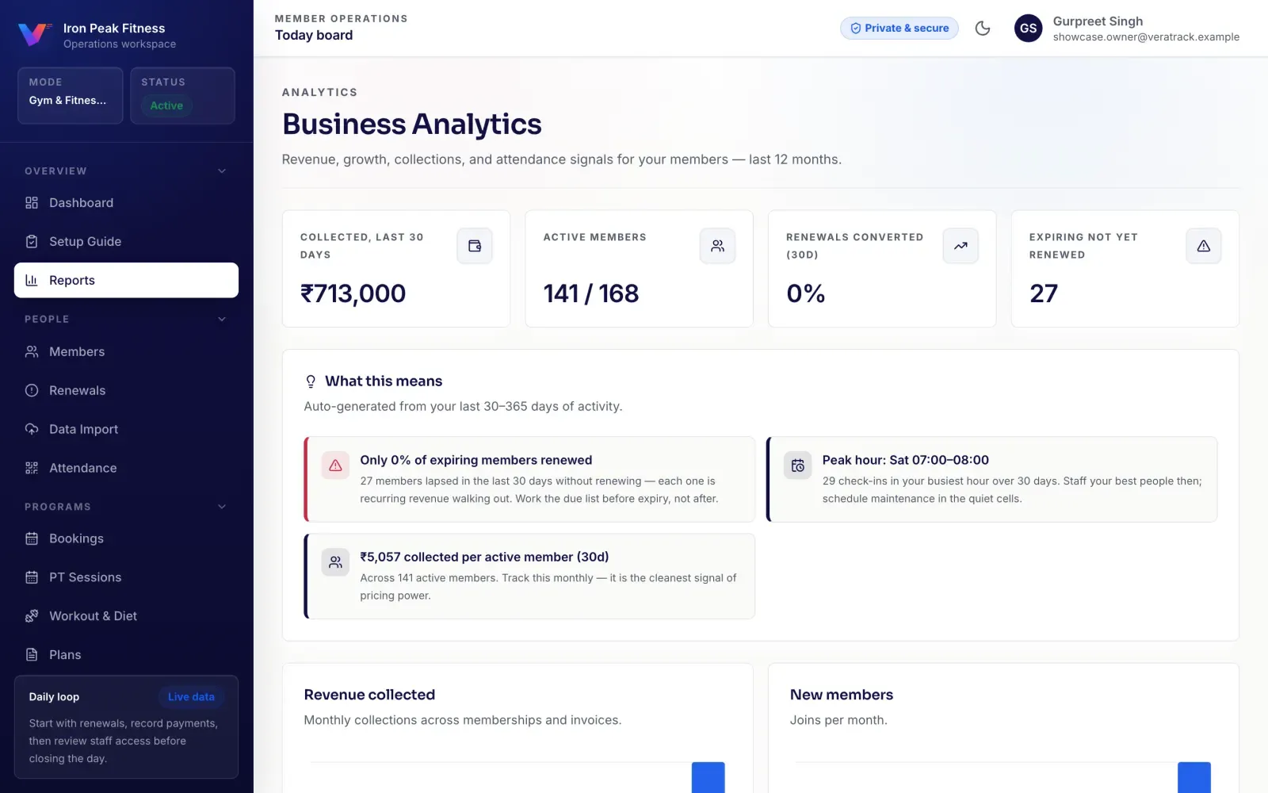Viewport: 1268px width, 793px height.
Task: Open Renewals in the sidebar
Action: pyautogui.click(x=126, y=390)
